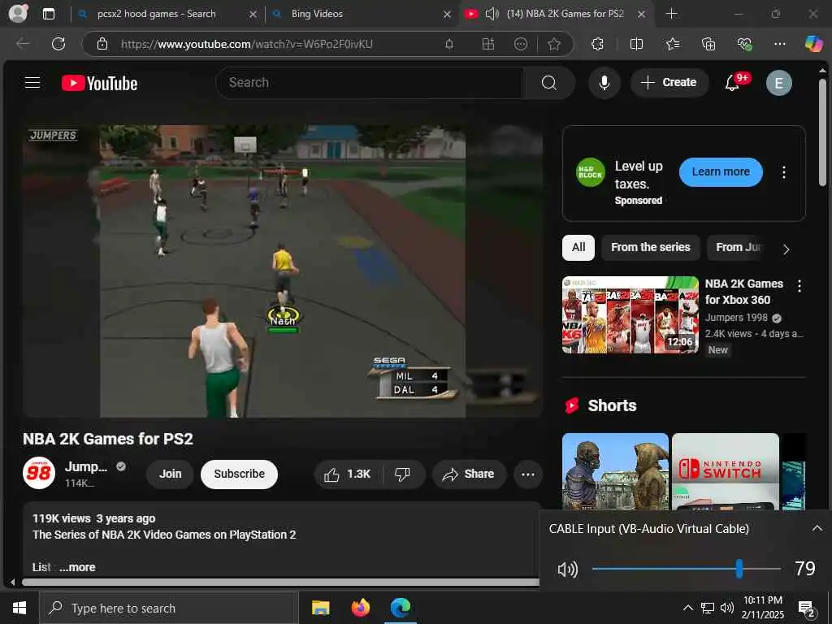Click Learn more on the ad
832x624 pixels.
(721, 172)
